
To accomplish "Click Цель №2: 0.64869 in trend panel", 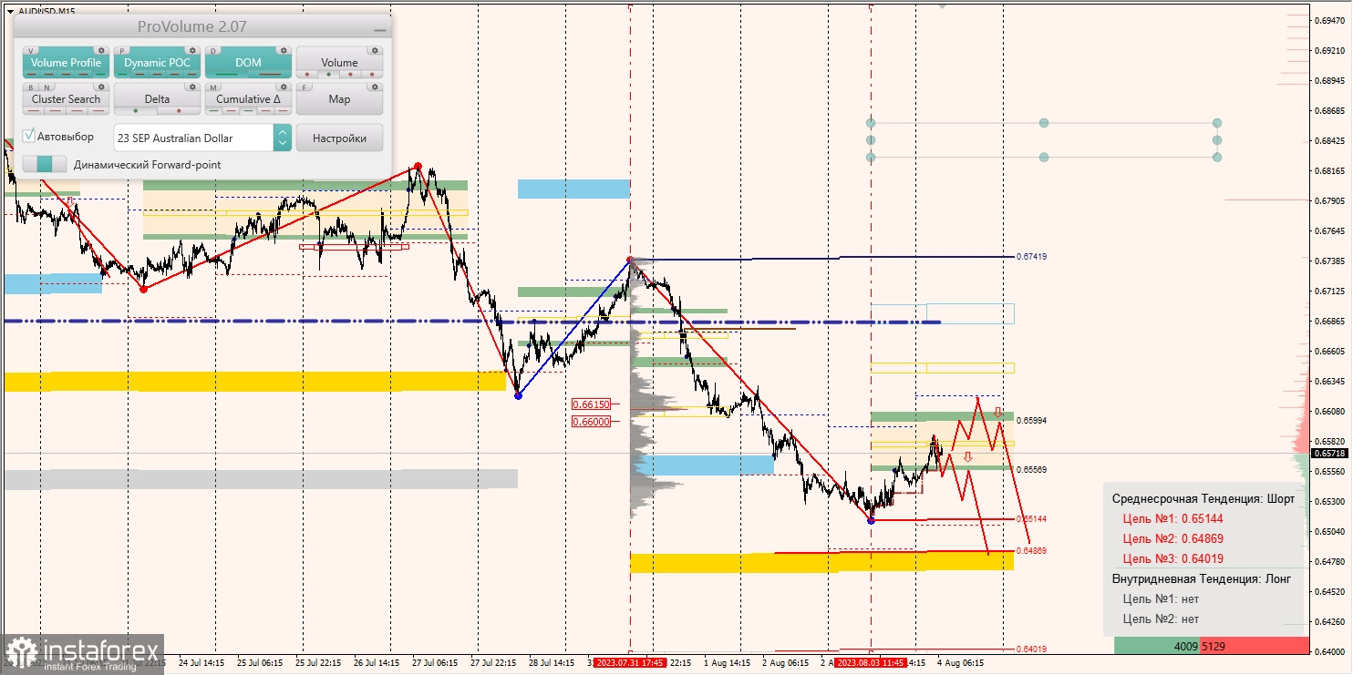I will pyautogui.click(x=1173, y=538).
